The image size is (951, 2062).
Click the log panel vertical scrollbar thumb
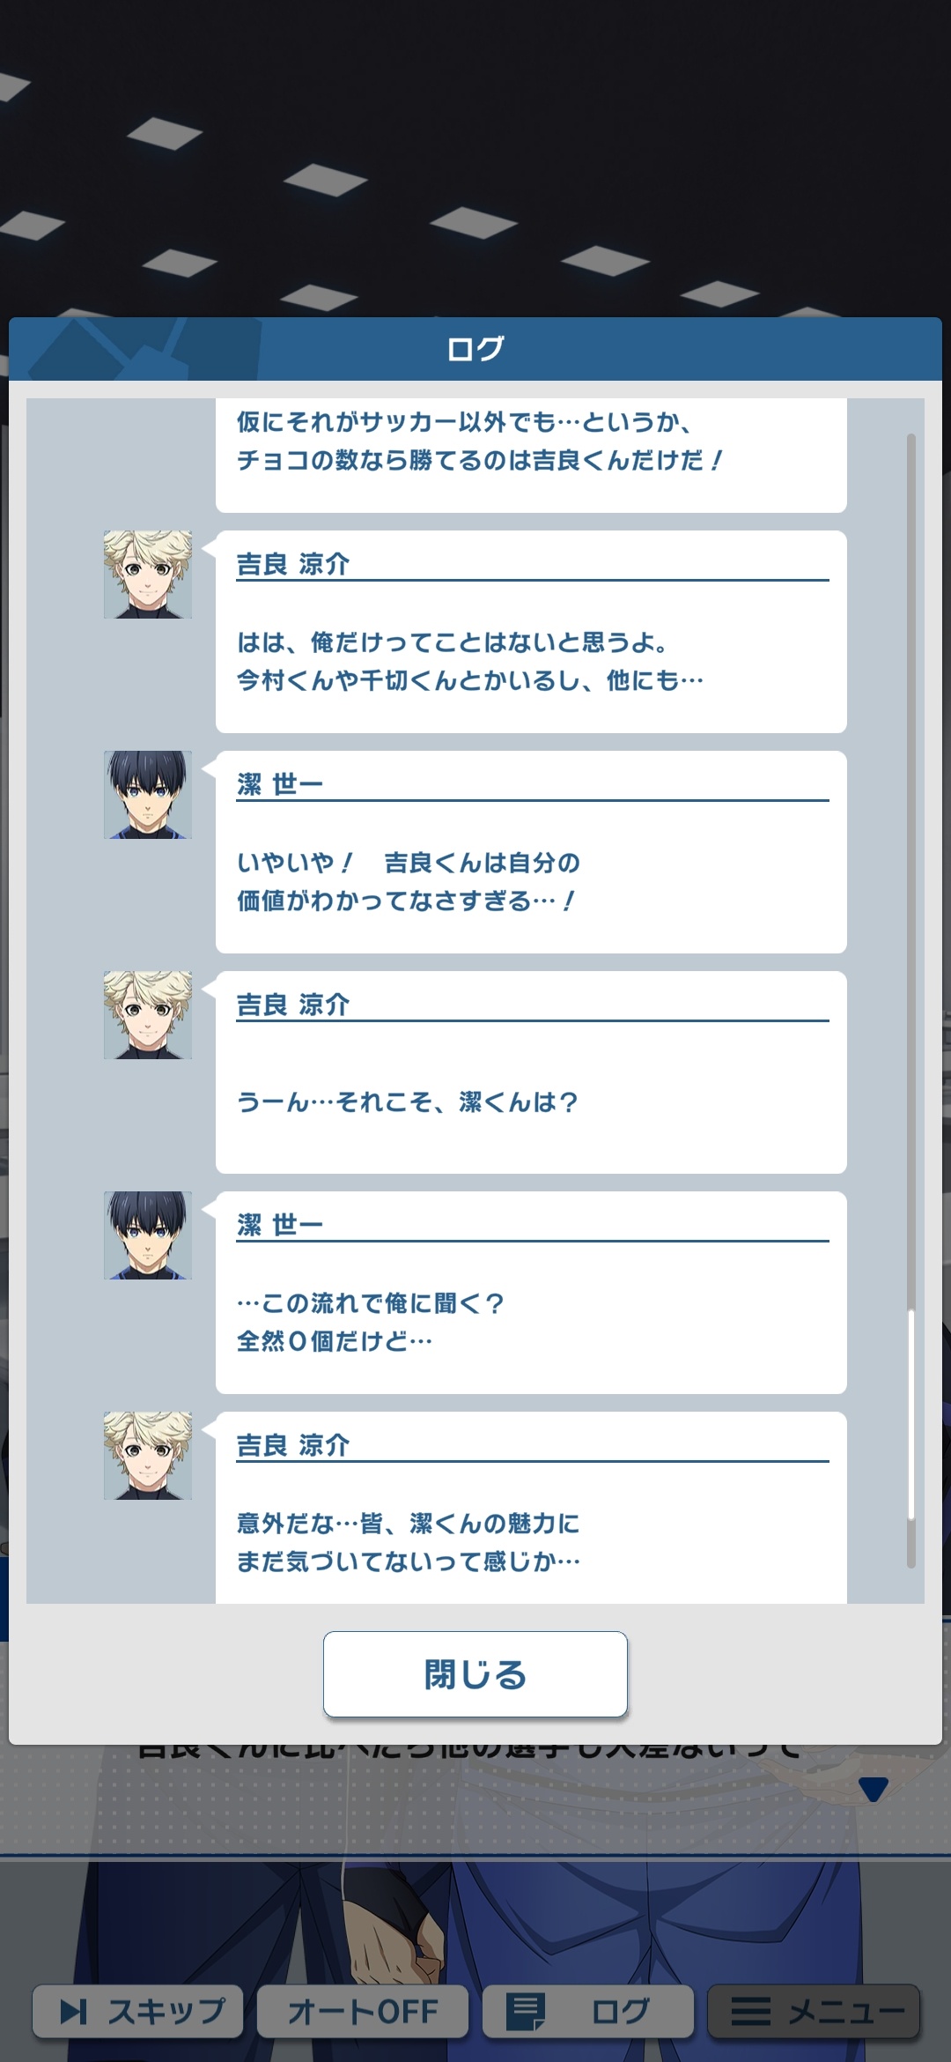(911, 1414)
